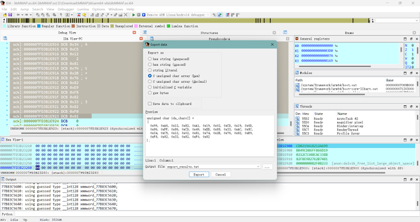Click the Output panel icon
This screenshot has width=420, height=222.
point(2,179)
